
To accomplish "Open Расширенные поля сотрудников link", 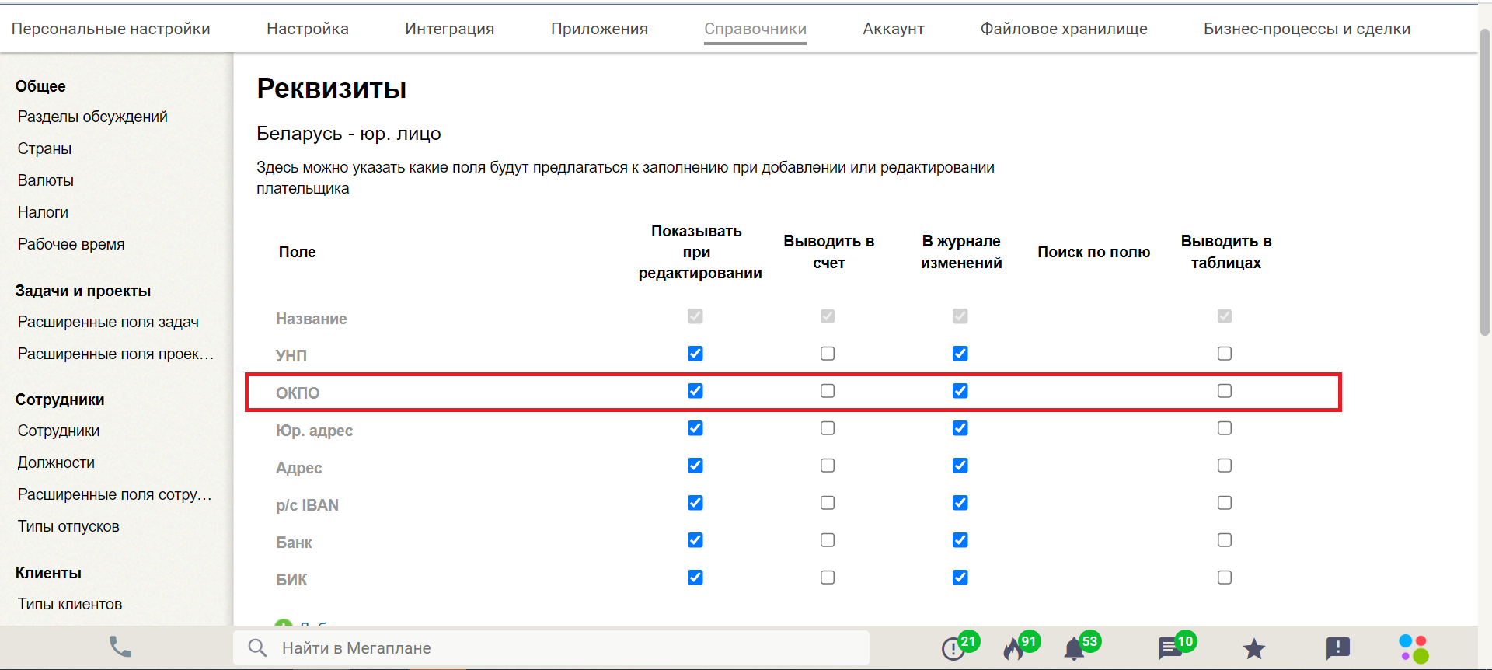I will (x=114, y=494).
